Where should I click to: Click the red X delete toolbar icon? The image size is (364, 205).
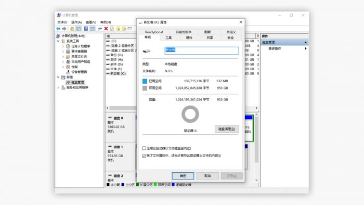(106, 29)
